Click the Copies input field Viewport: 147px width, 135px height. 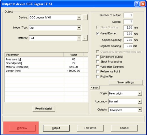click(x=128, y=22)
